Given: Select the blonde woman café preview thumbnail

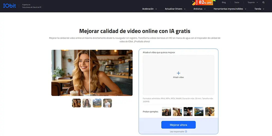Looking at the screenshot, I should 76,103.
